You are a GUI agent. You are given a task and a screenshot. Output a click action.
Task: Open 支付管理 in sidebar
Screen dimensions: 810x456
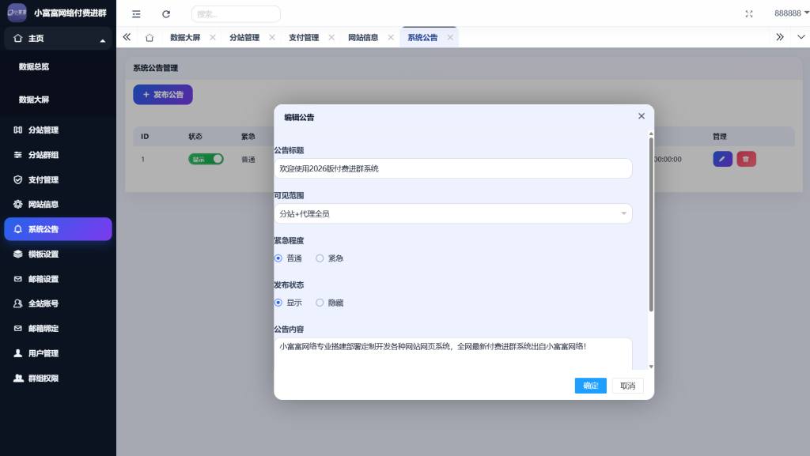(58, 179)
